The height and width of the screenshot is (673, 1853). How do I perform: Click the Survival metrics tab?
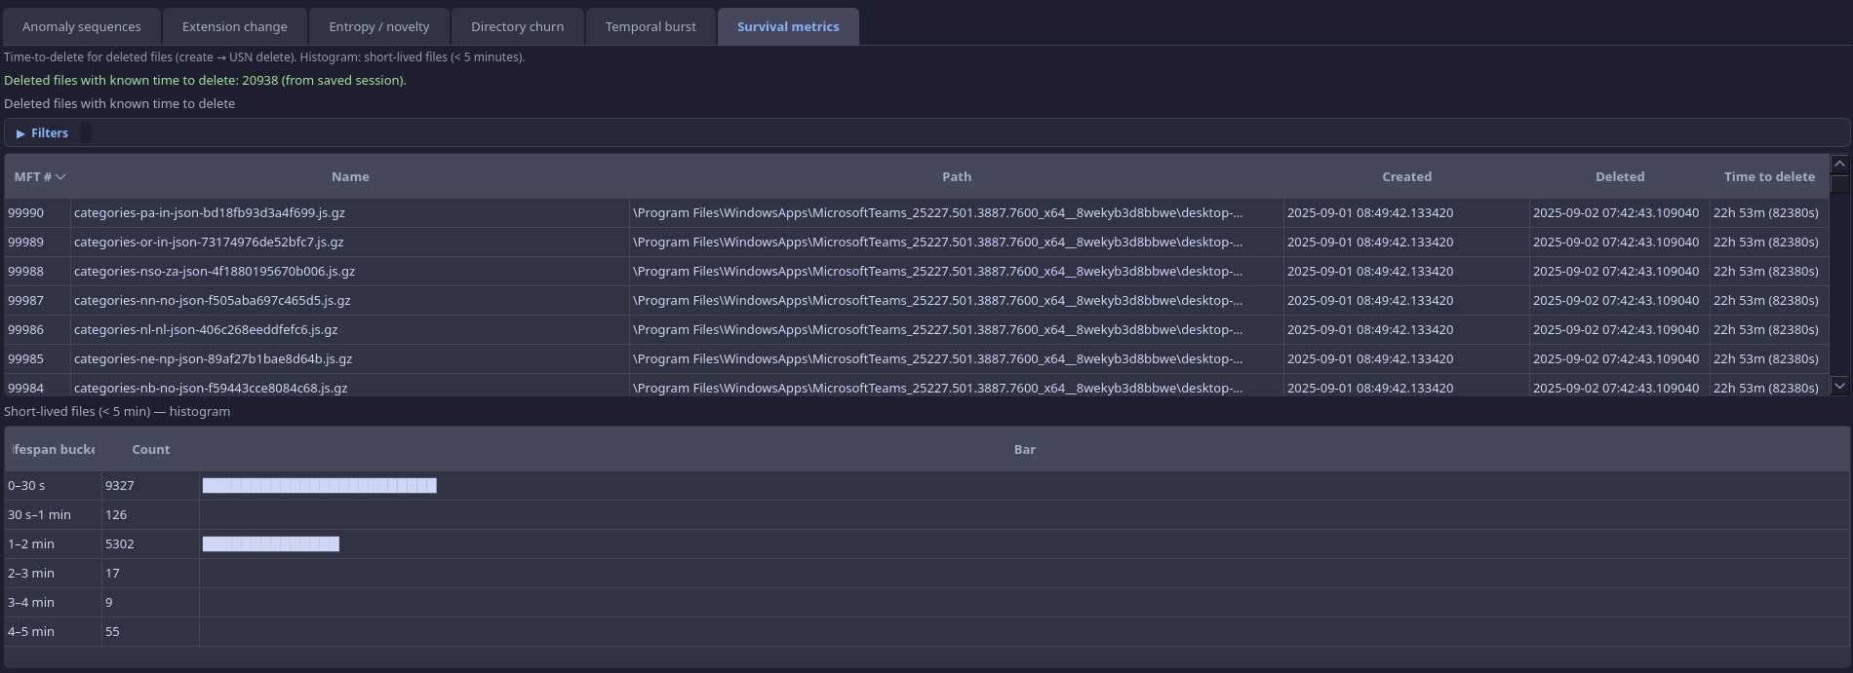point(787,26)
